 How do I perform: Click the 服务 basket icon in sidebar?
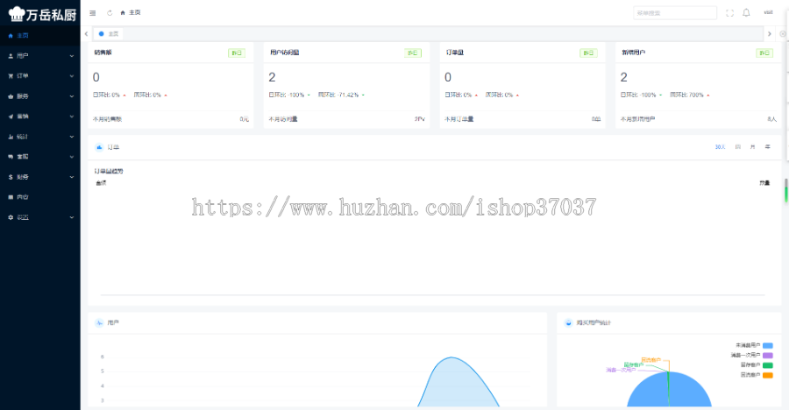pos(11,96)
